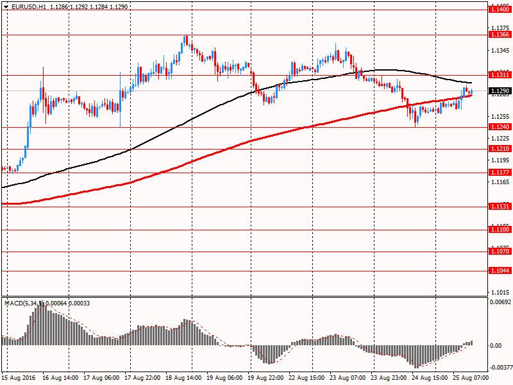Image resolution: width=513 pixels, height=385 pixels.
Task: Click the 23 Aug 23:00 time label
Action: pyautogui.click(x=389, y=378)
